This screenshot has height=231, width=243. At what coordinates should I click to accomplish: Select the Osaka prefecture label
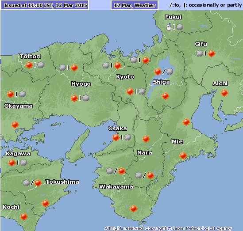[117, 129]
